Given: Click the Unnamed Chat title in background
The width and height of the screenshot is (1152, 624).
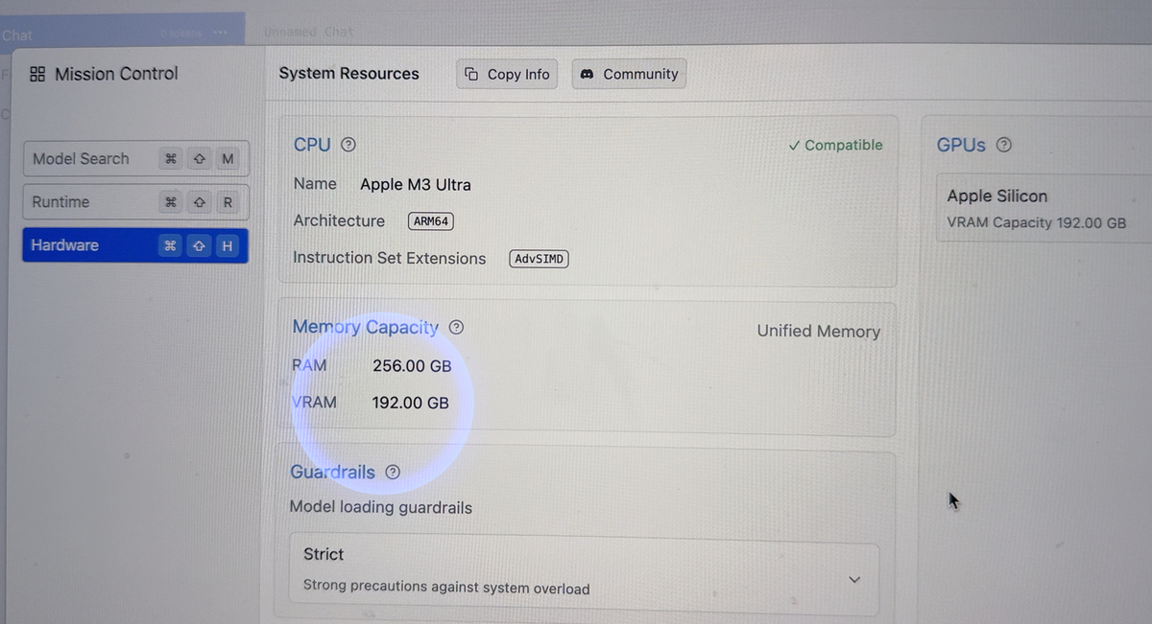Looking at the screenshot, I should tap(308, 32).
